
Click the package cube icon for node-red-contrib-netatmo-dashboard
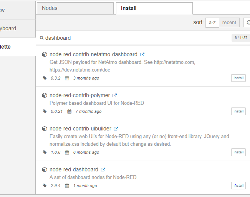(45, 54)
